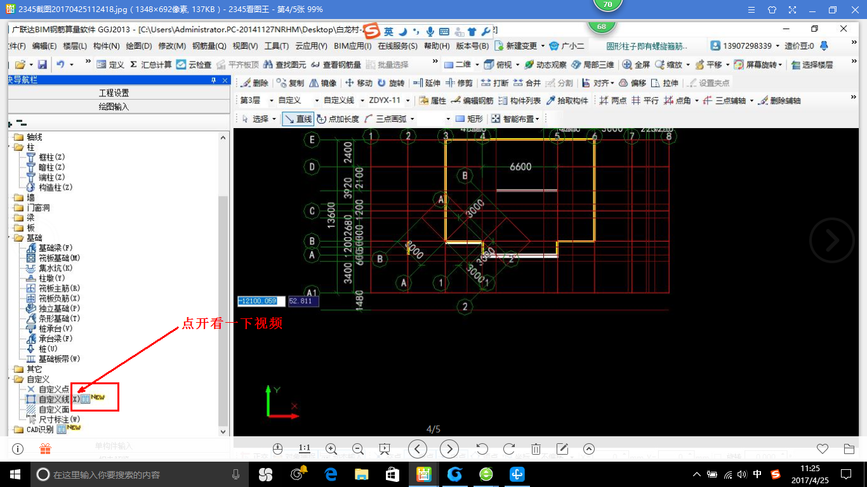Image resolution: width=867 pixels, height=487 pixels.
Task: Start the slideshow in the image viewer
Action: tap(385, 449)
